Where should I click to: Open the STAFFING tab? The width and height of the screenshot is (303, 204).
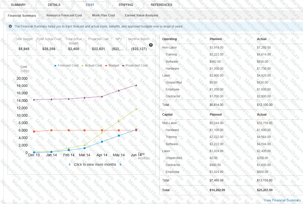(x=126, y=5)
